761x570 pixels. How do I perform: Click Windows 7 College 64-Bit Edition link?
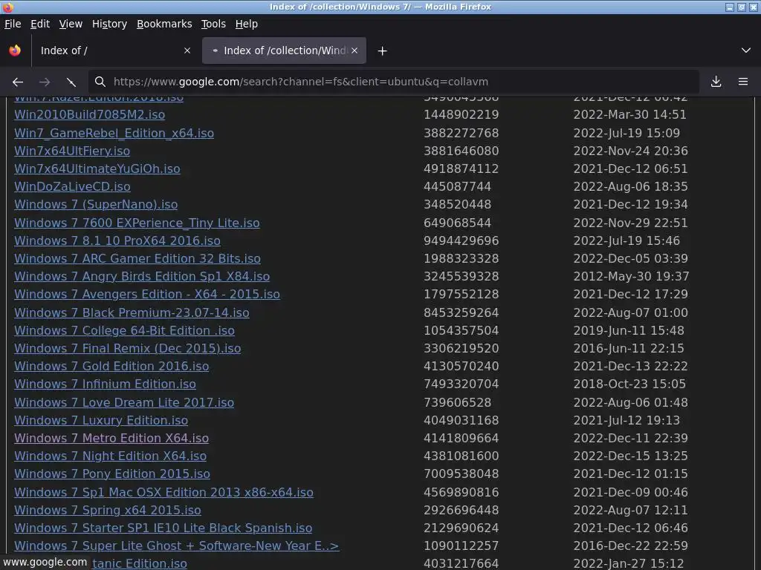[x=124, y=331]
